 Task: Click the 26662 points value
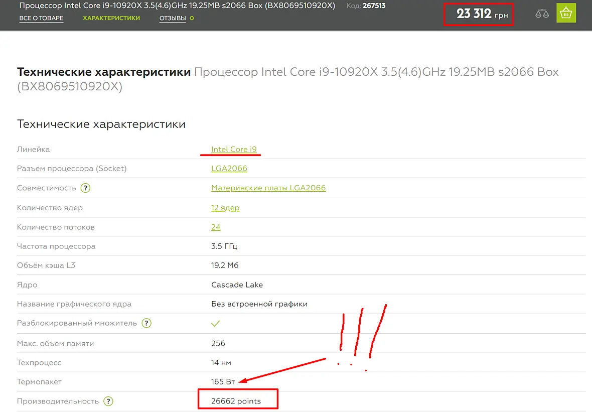[x=236, y=401]
